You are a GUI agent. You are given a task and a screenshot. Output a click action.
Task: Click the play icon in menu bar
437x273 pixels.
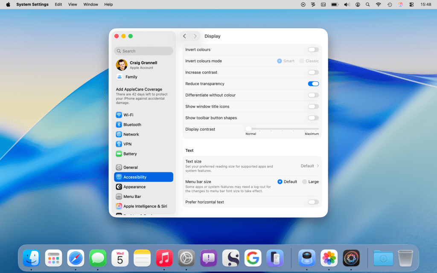[x=303, y=4]
